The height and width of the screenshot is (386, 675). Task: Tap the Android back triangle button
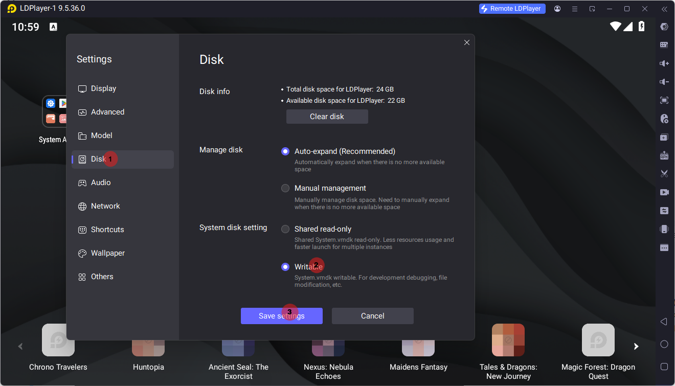point(664,322)
